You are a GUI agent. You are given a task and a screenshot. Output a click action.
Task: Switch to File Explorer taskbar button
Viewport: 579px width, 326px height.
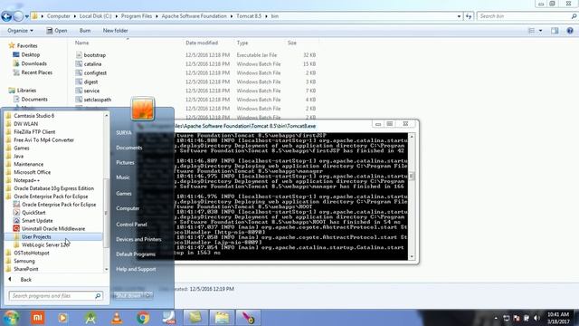coord(222,318)
